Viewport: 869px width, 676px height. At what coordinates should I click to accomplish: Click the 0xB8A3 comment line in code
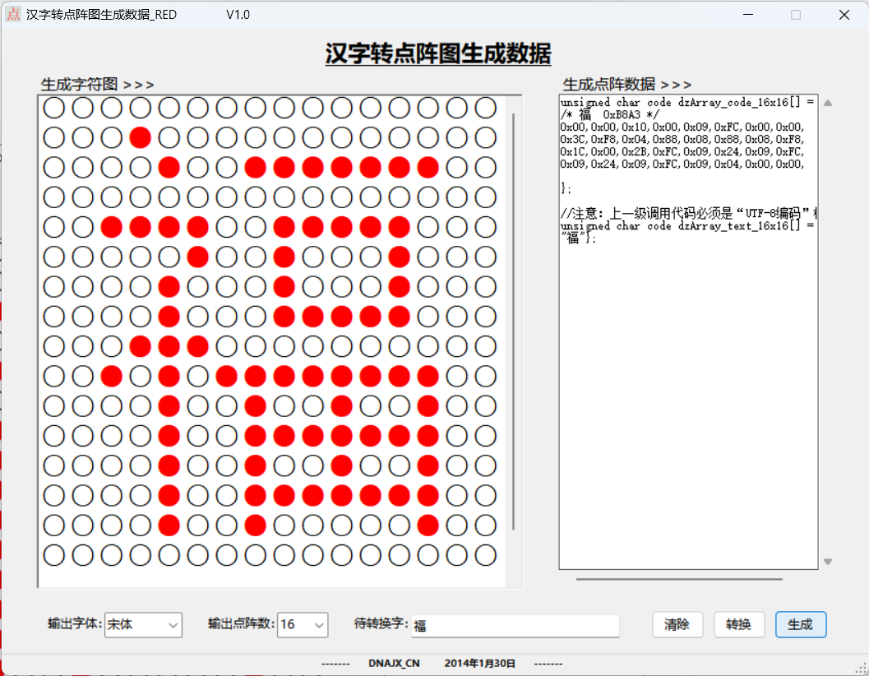coord(610,115)
